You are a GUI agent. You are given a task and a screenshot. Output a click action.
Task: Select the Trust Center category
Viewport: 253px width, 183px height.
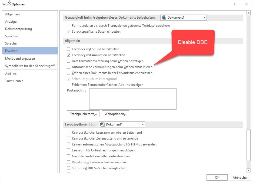coord(14,81)
